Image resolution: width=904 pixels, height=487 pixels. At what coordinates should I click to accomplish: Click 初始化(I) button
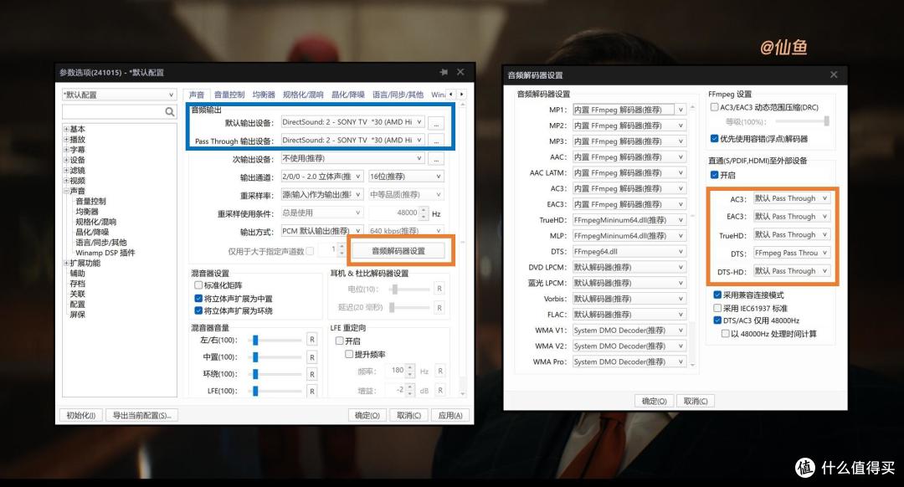(80, 415)
